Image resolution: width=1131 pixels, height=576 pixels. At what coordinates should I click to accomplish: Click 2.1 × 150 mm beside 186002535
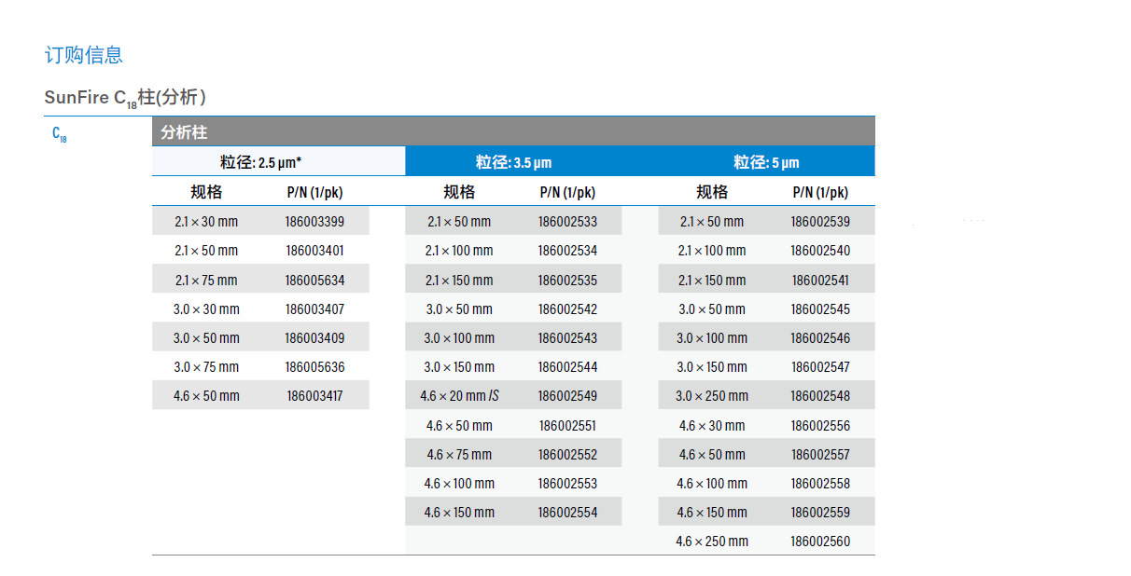[x=459, y=280]
